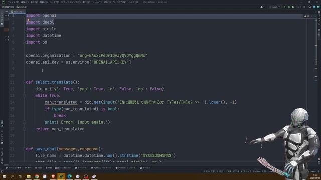Click the main.py breadcrumb in navigation bar
This screenshot has height=180, width=321.
22,7
